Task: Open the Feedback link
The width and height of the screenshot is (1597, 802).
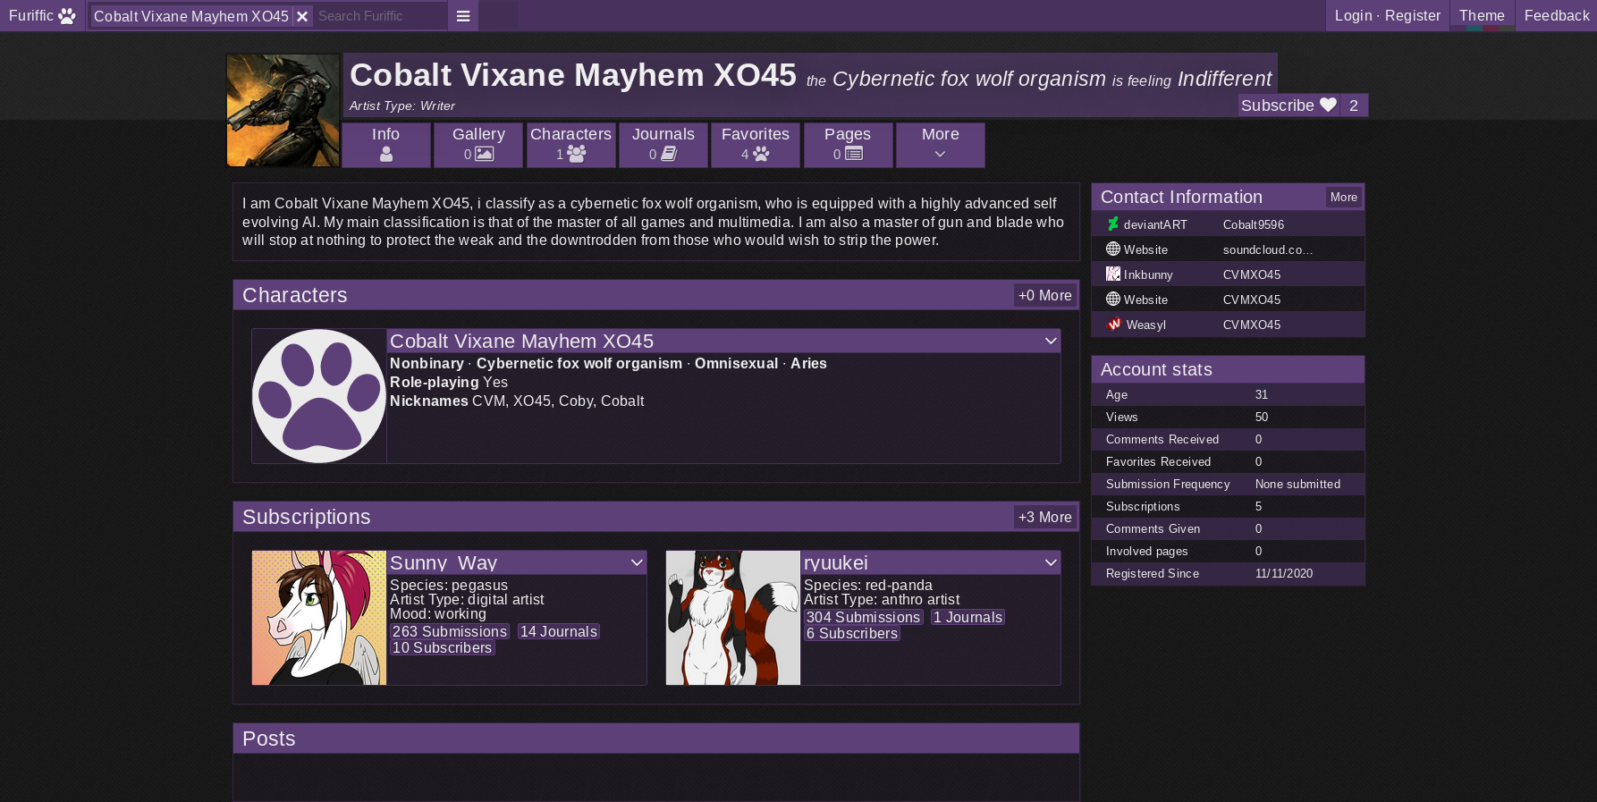Action: (x=1556, y=15)
